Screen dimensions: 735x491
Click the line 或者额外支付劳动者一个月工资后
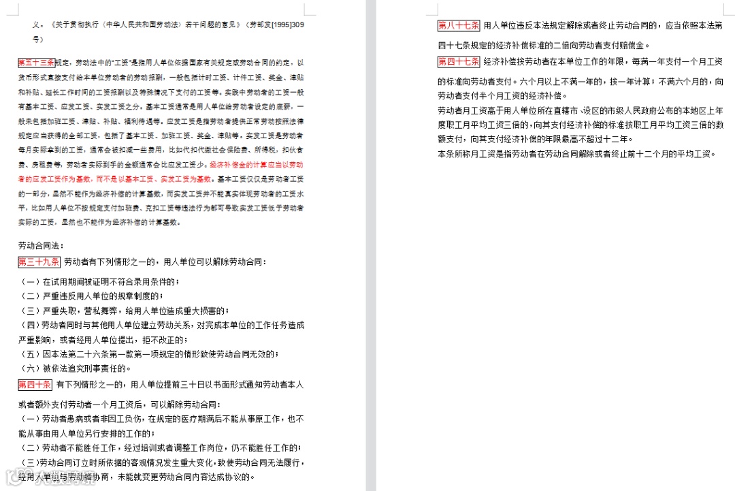[120, 405]
